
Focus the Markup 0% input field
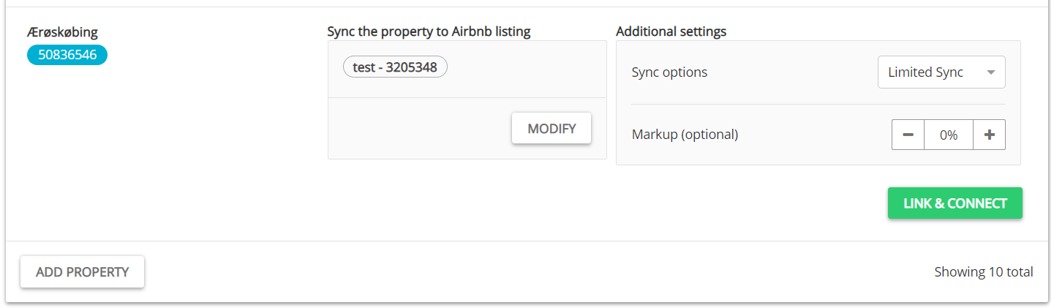click(x=949, y=135)
